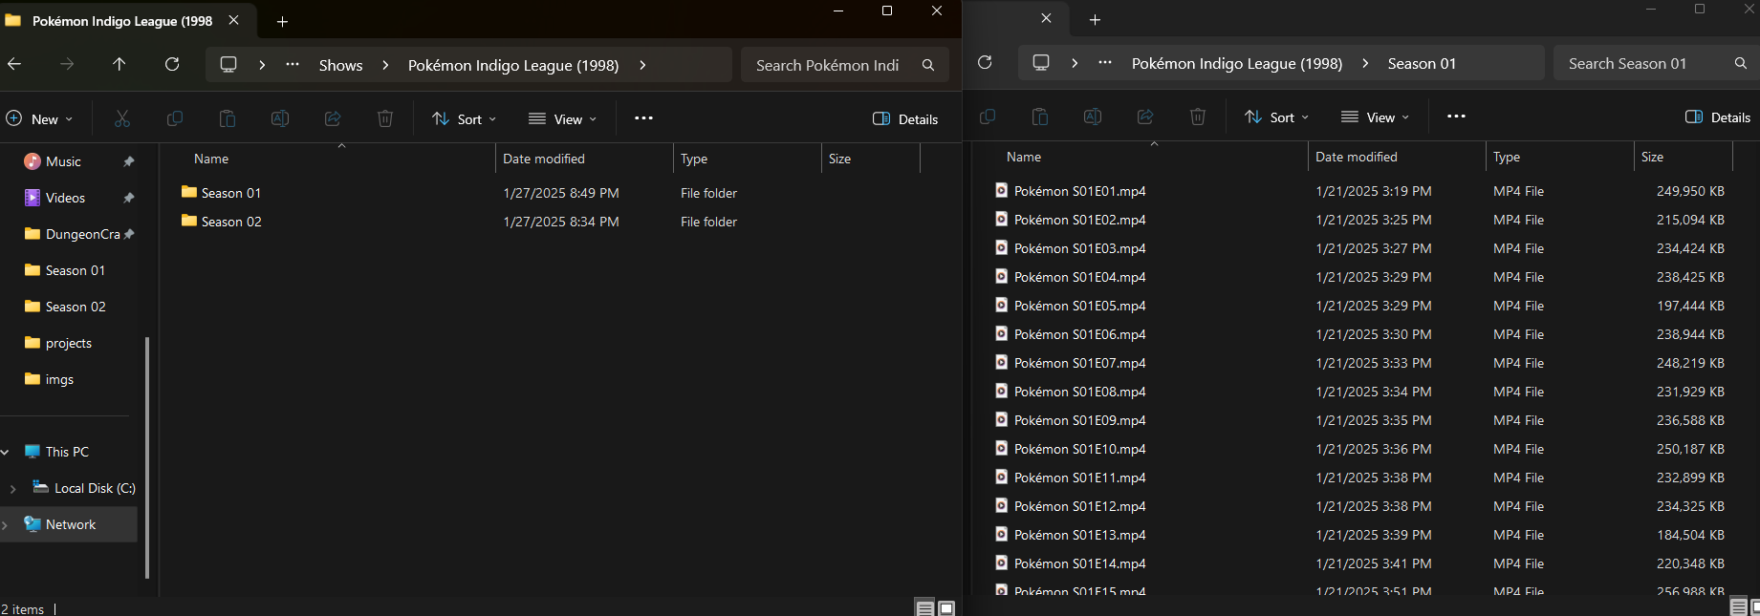Click the Paste icon in left toolbar
1760x616 pixels.
point(228,118)
